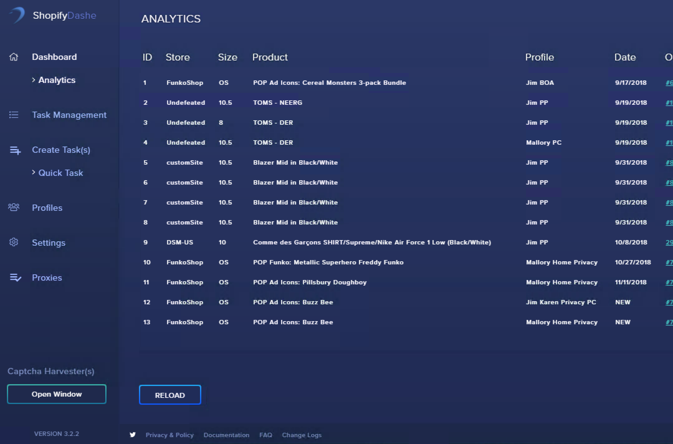Viewport: 673px width, 444px height.
Task: Click the Profiles people icon
Action: click(x=14, y=207)
